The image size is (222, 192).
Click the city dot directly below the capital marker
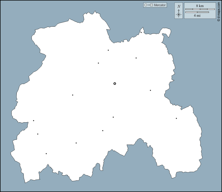[113, 117]
